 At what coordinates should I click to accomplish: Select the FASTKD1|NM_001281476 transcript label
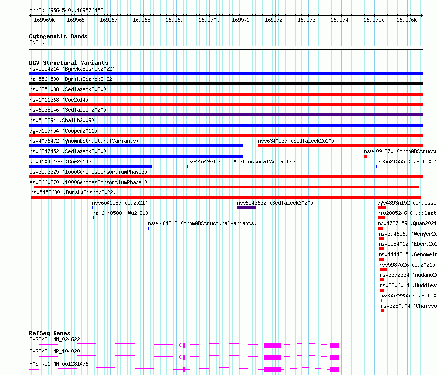coord(59,364)
